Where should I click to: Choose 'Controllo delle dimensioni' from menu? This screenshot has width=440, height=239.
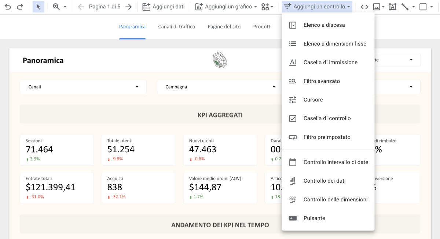(x=328, y=199)
